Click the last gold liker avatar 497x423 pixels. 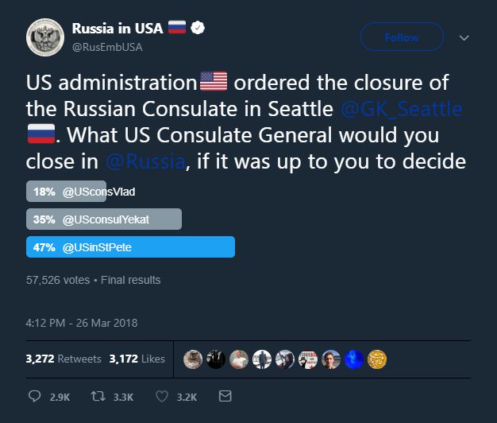pyautogui.click(x=377, y=359)
